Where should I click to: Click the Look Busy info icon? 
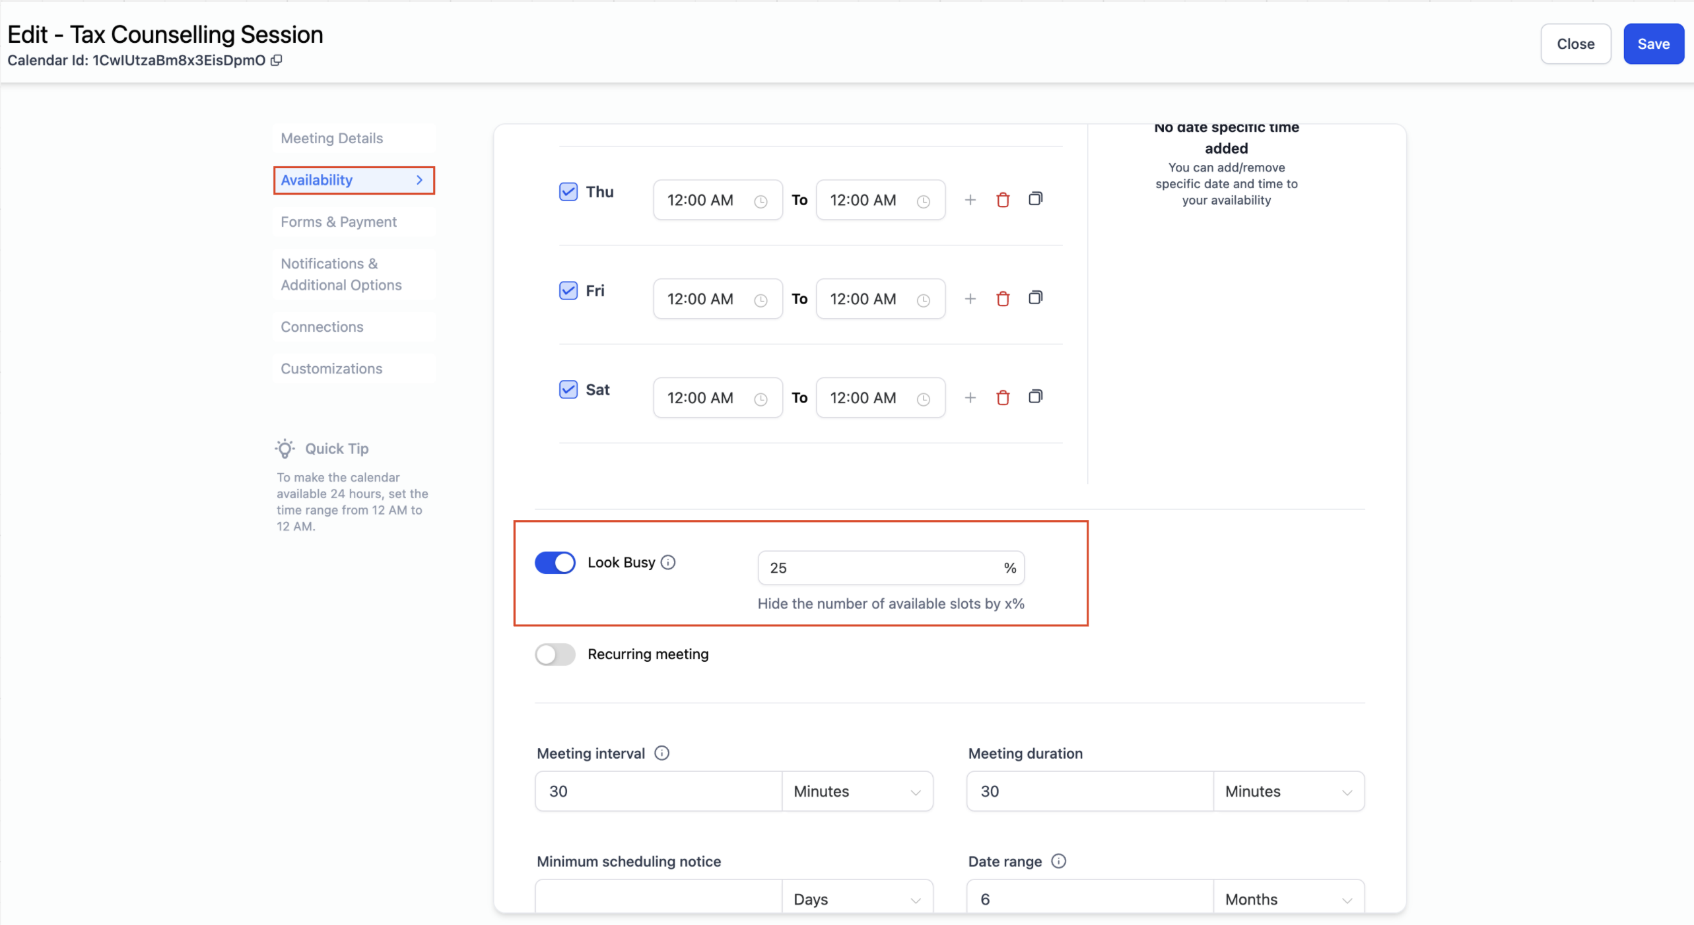coord(668,562)
